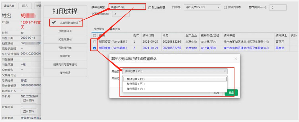Focus the 左右偏移(mm) input field
This screenshot has height=122, width=299.
click(x=278, y=7)
